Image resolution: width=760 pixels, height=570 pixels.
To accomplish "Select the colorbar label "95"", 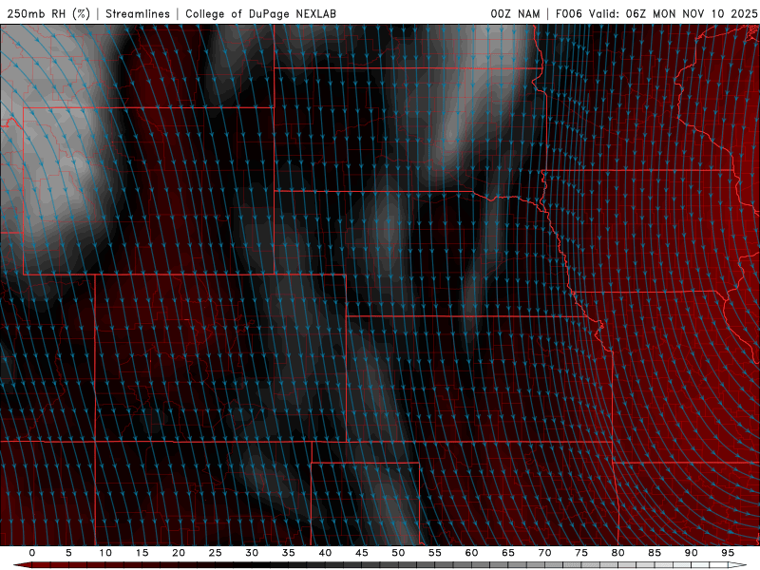I will [x=728, y=553].
